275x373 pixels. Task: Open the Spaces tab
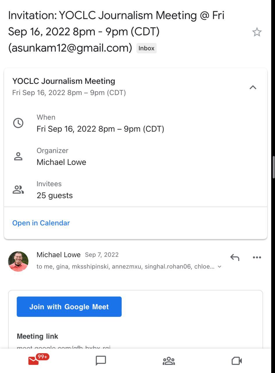(x=169, y=361)
